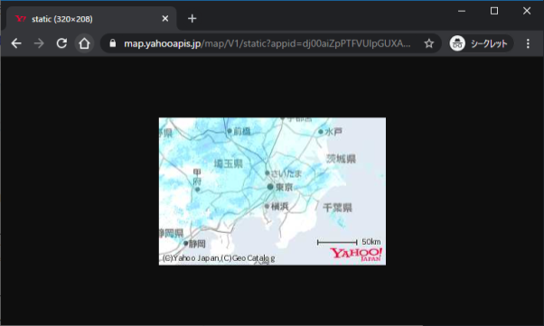Click the browser back arrow
This screenshot has width=544, height=326.
[x=16, y=43]
